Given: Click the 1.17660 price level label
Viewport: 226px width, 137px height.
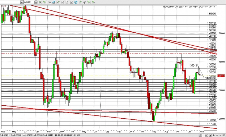Looking at the screenshot, I should [212, 124].
